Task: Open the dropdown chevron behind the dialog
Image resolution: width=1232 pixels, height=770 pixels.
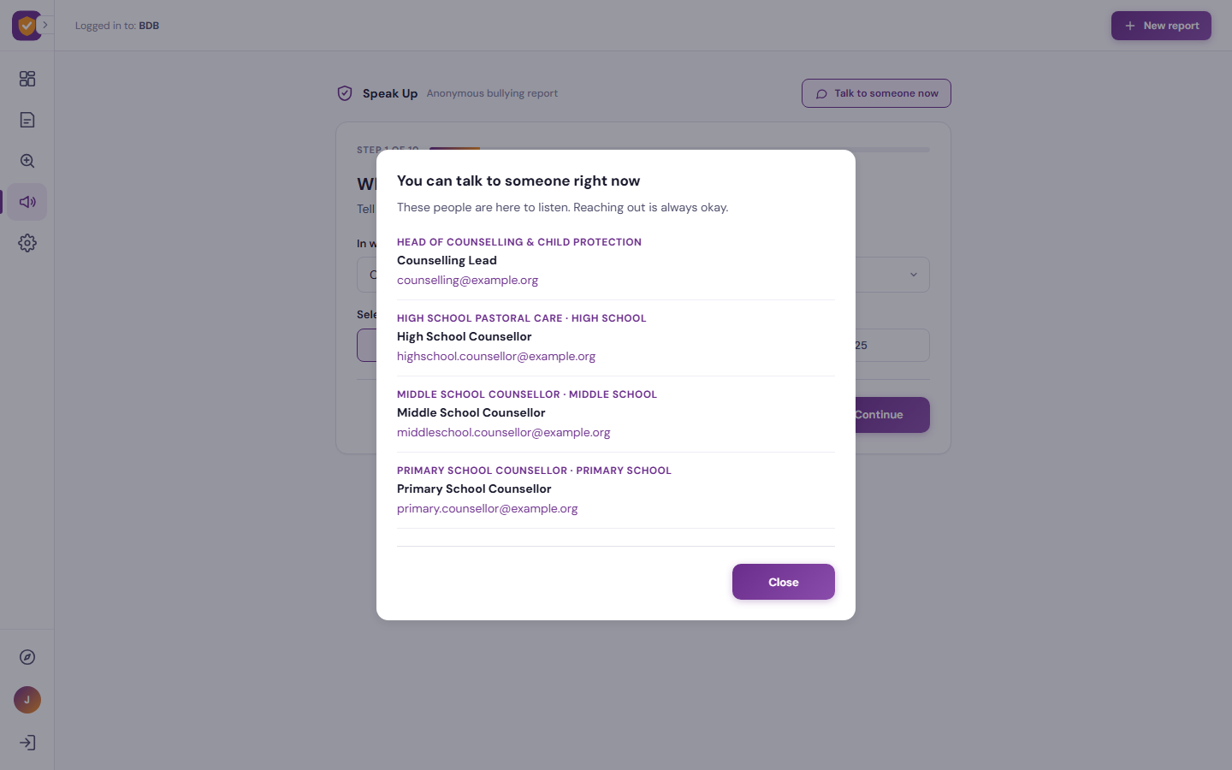Action: tap(913, 275)
